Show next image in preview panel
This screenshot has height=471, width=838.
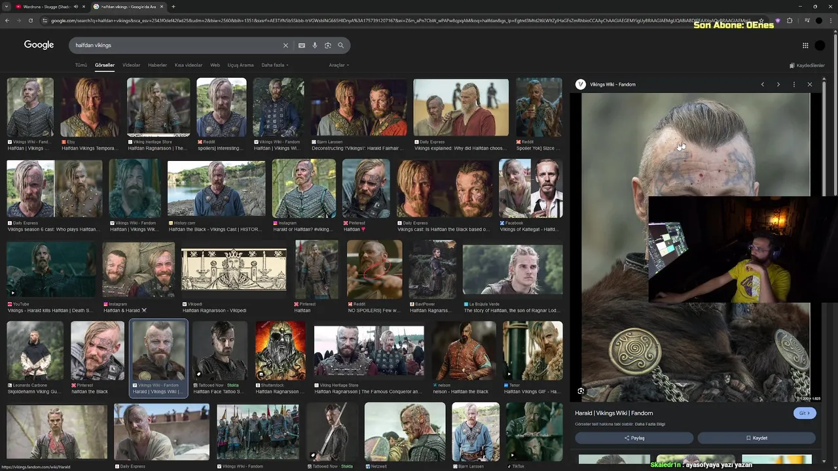(778, 84)
